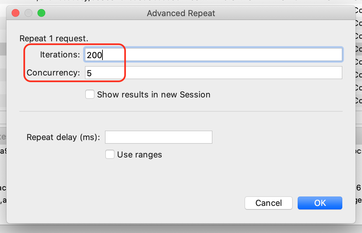The width and height of the screenshot is (362, 233).
Task: Click the Iterations input field
Action: click(x=213, y=55)
